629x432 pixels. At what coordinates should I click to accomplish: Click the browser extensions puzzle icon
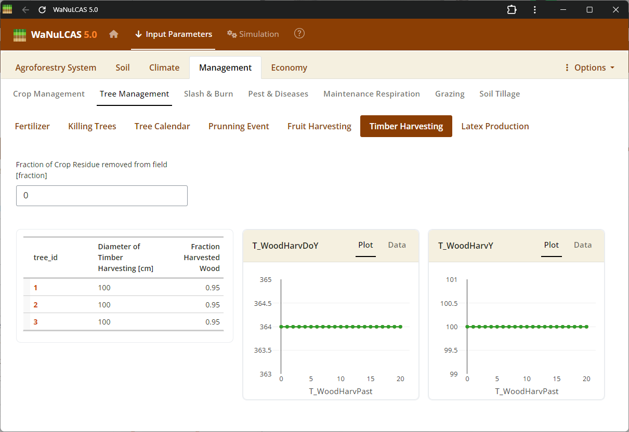(512, 10)
